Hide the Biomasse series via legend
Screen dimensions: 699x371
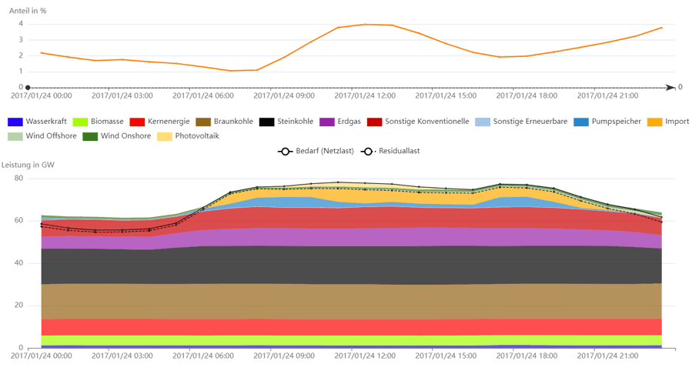tap(81, 122)
